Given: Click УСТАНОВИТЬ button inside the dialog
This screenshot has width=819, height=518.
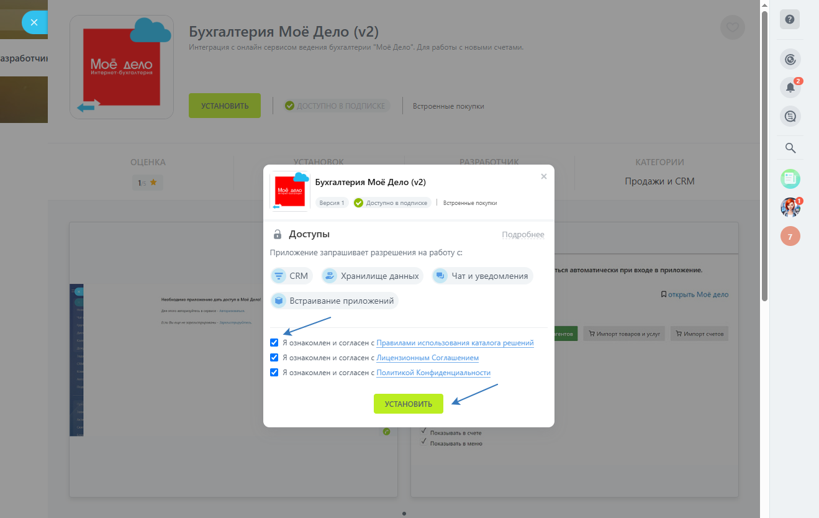Looking at the screenshot, I should click(x=408, y=404).
